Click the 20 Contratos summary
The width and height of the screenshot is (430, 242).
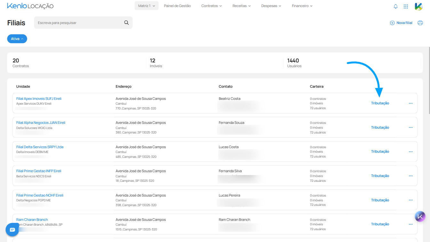[21, 63]
